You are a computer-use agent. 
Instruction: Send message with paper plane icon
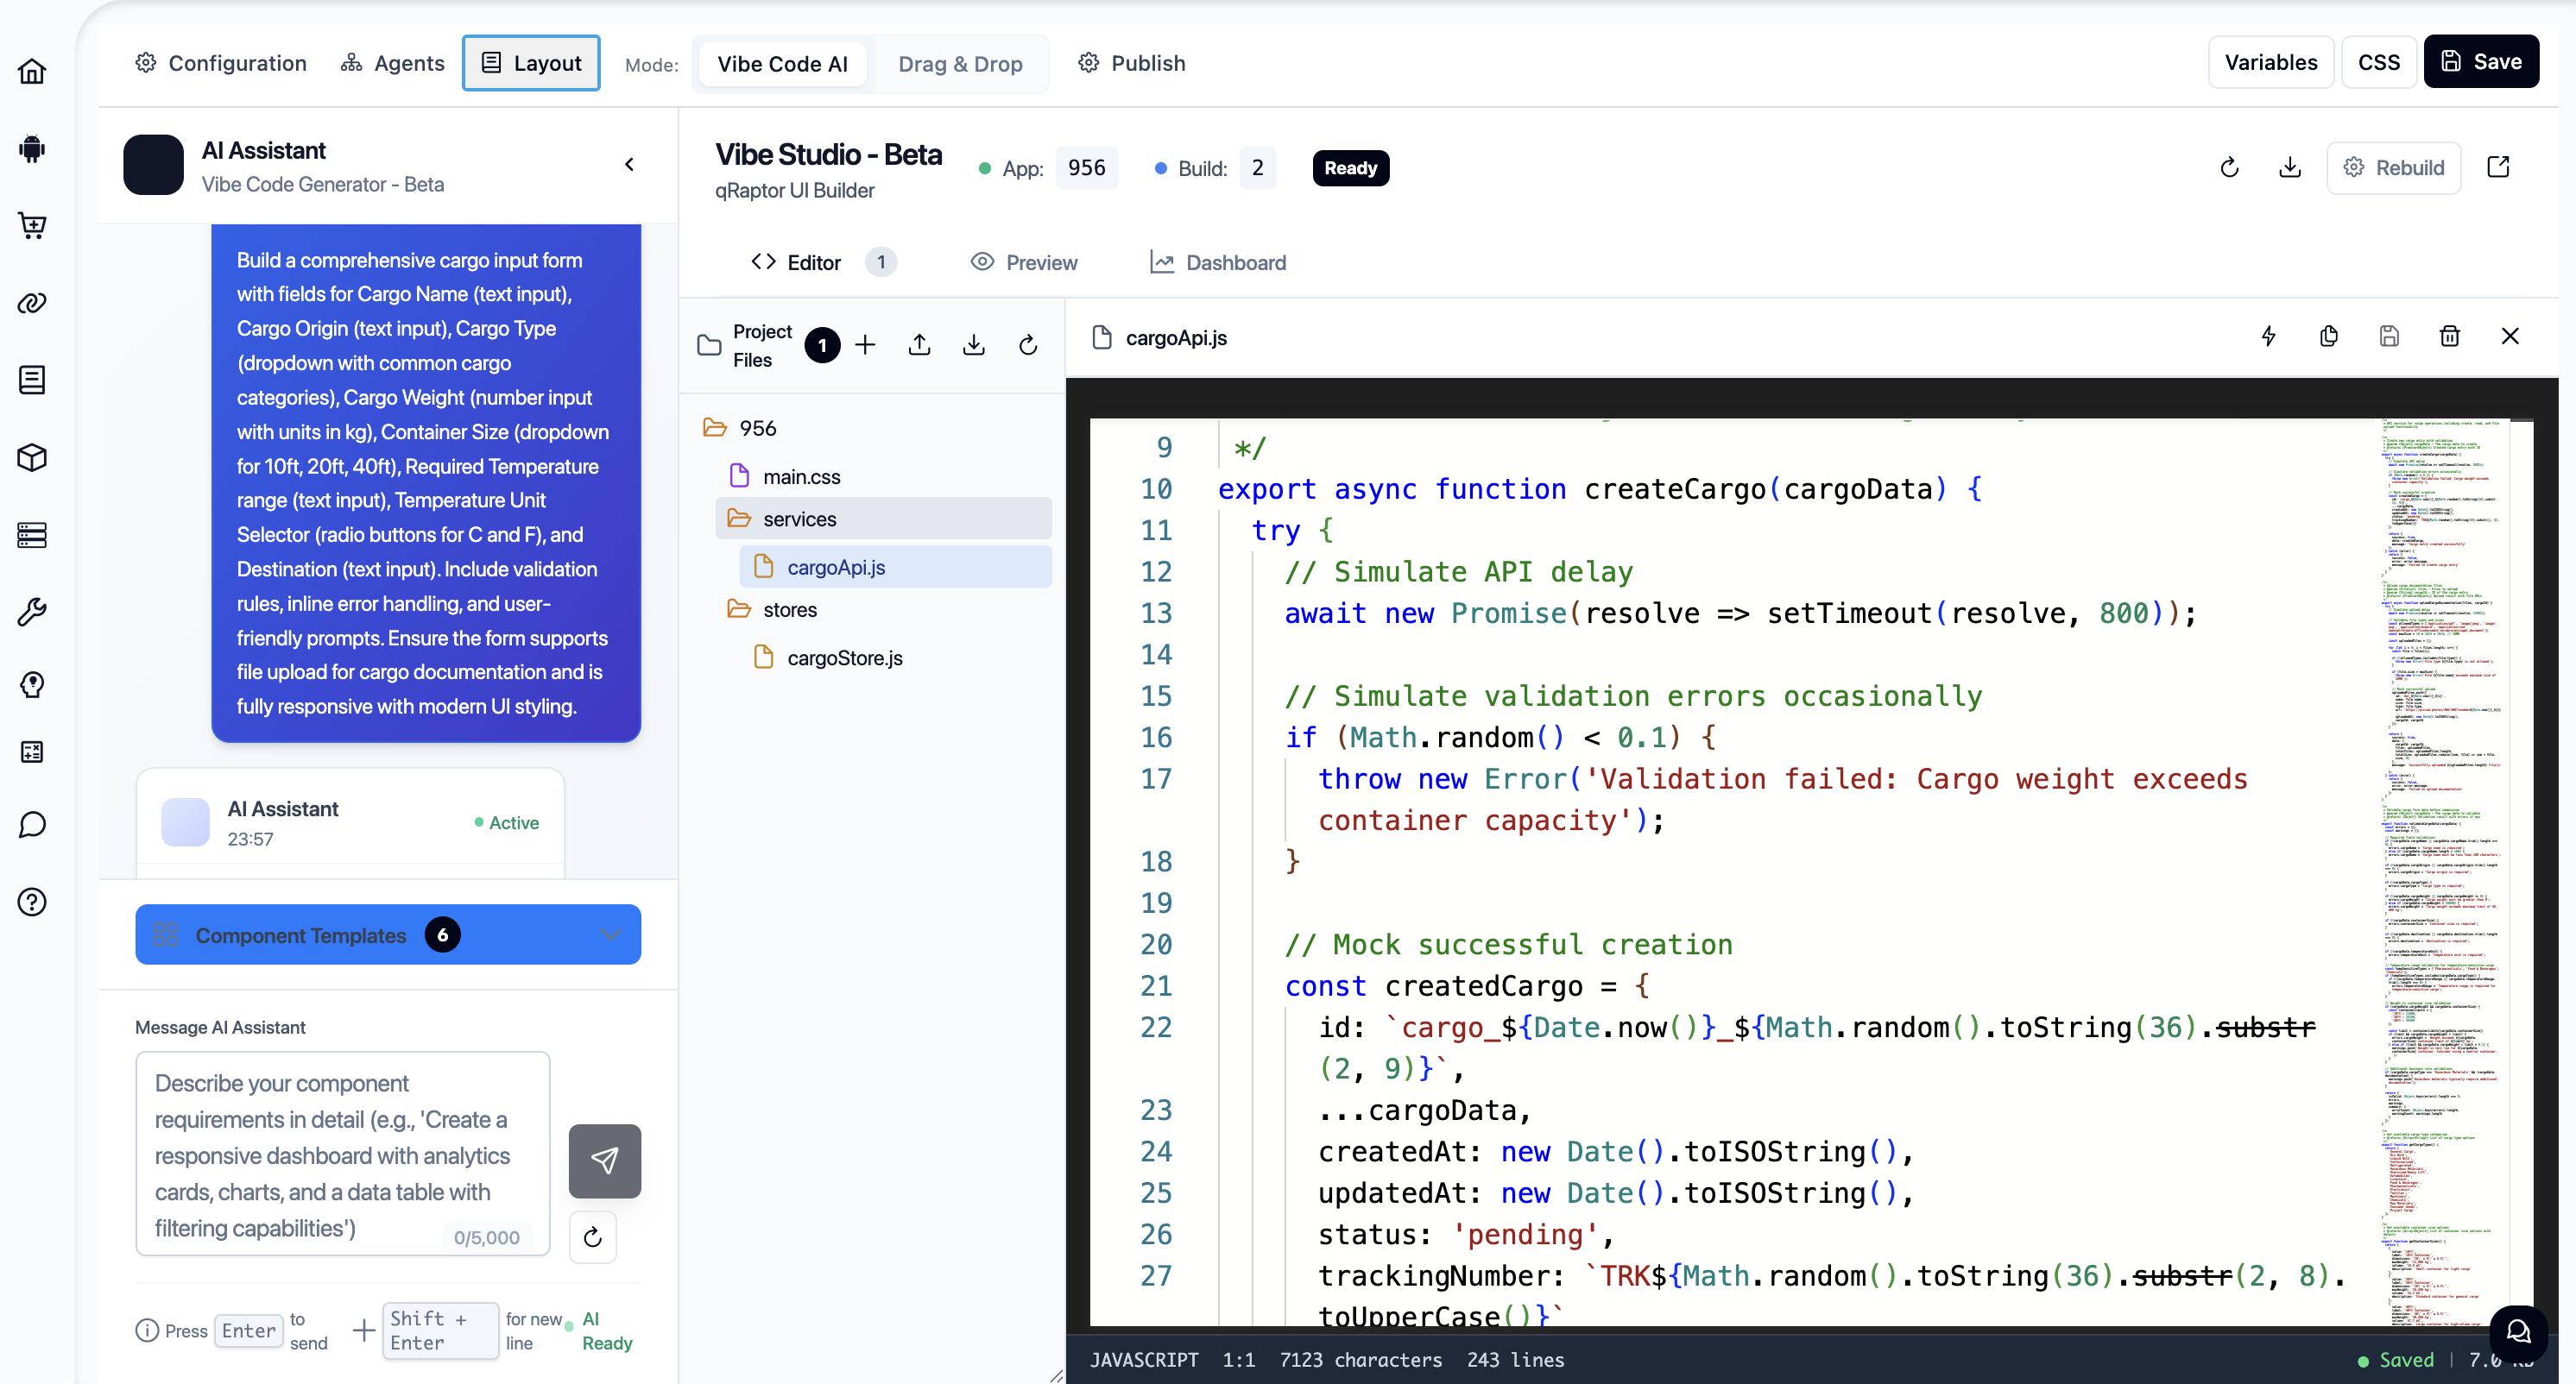coord(604,1161)
